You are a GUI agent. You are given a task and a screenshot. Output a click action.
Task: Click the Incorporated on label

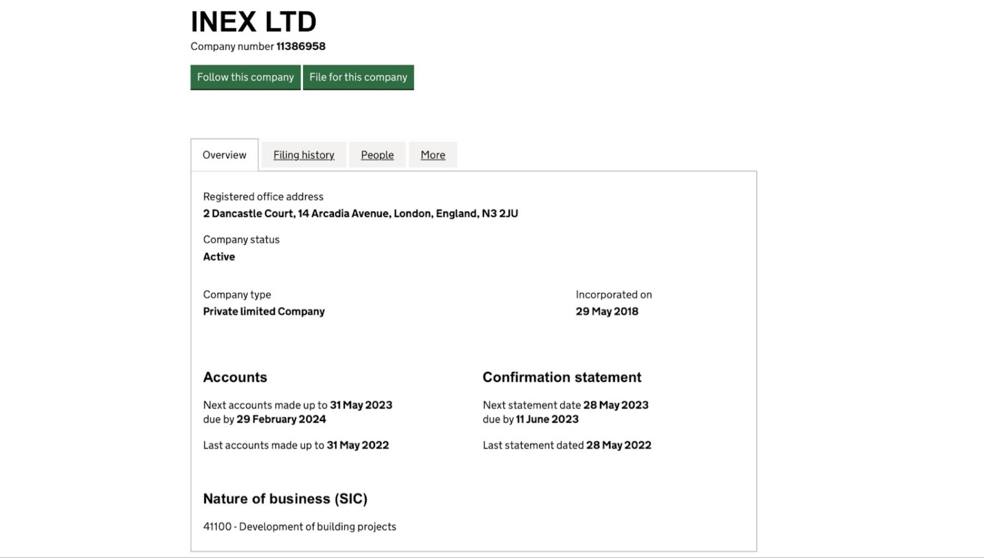coord(614,295)
